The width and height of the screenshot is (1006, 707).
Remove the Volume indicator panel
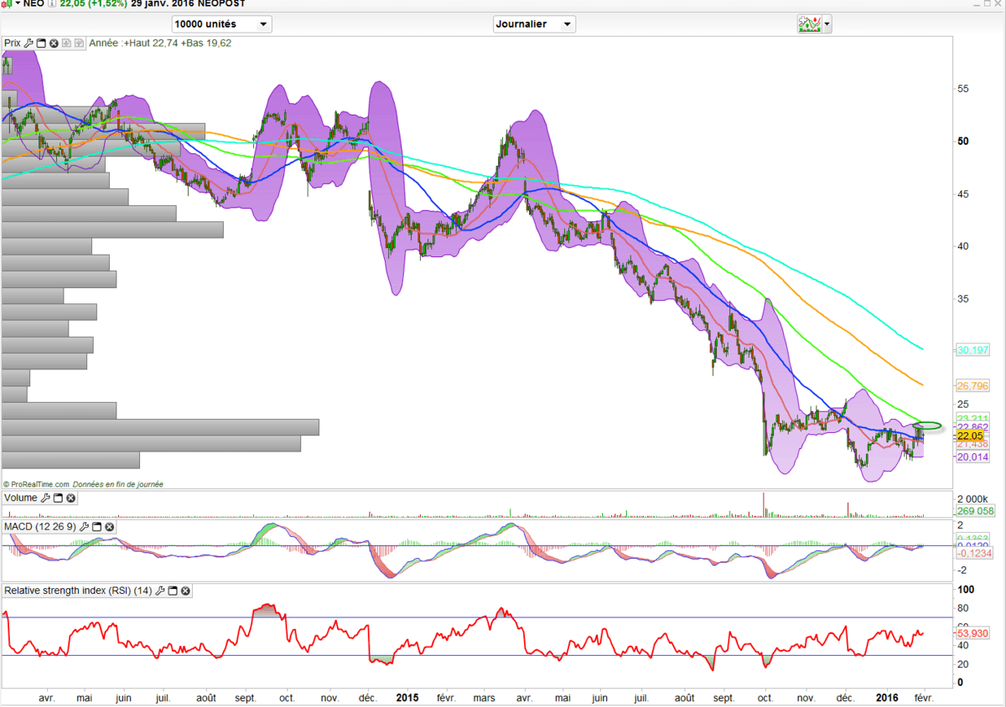pyautogui.click(x=71, y=498)
